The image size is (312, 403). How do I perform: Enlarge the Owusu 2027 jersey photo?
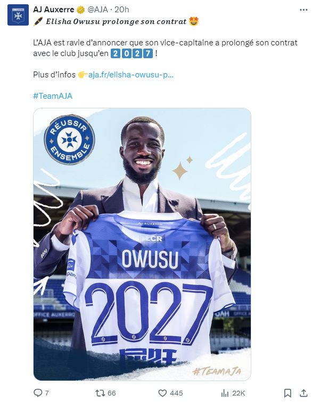tap(142, 244)
